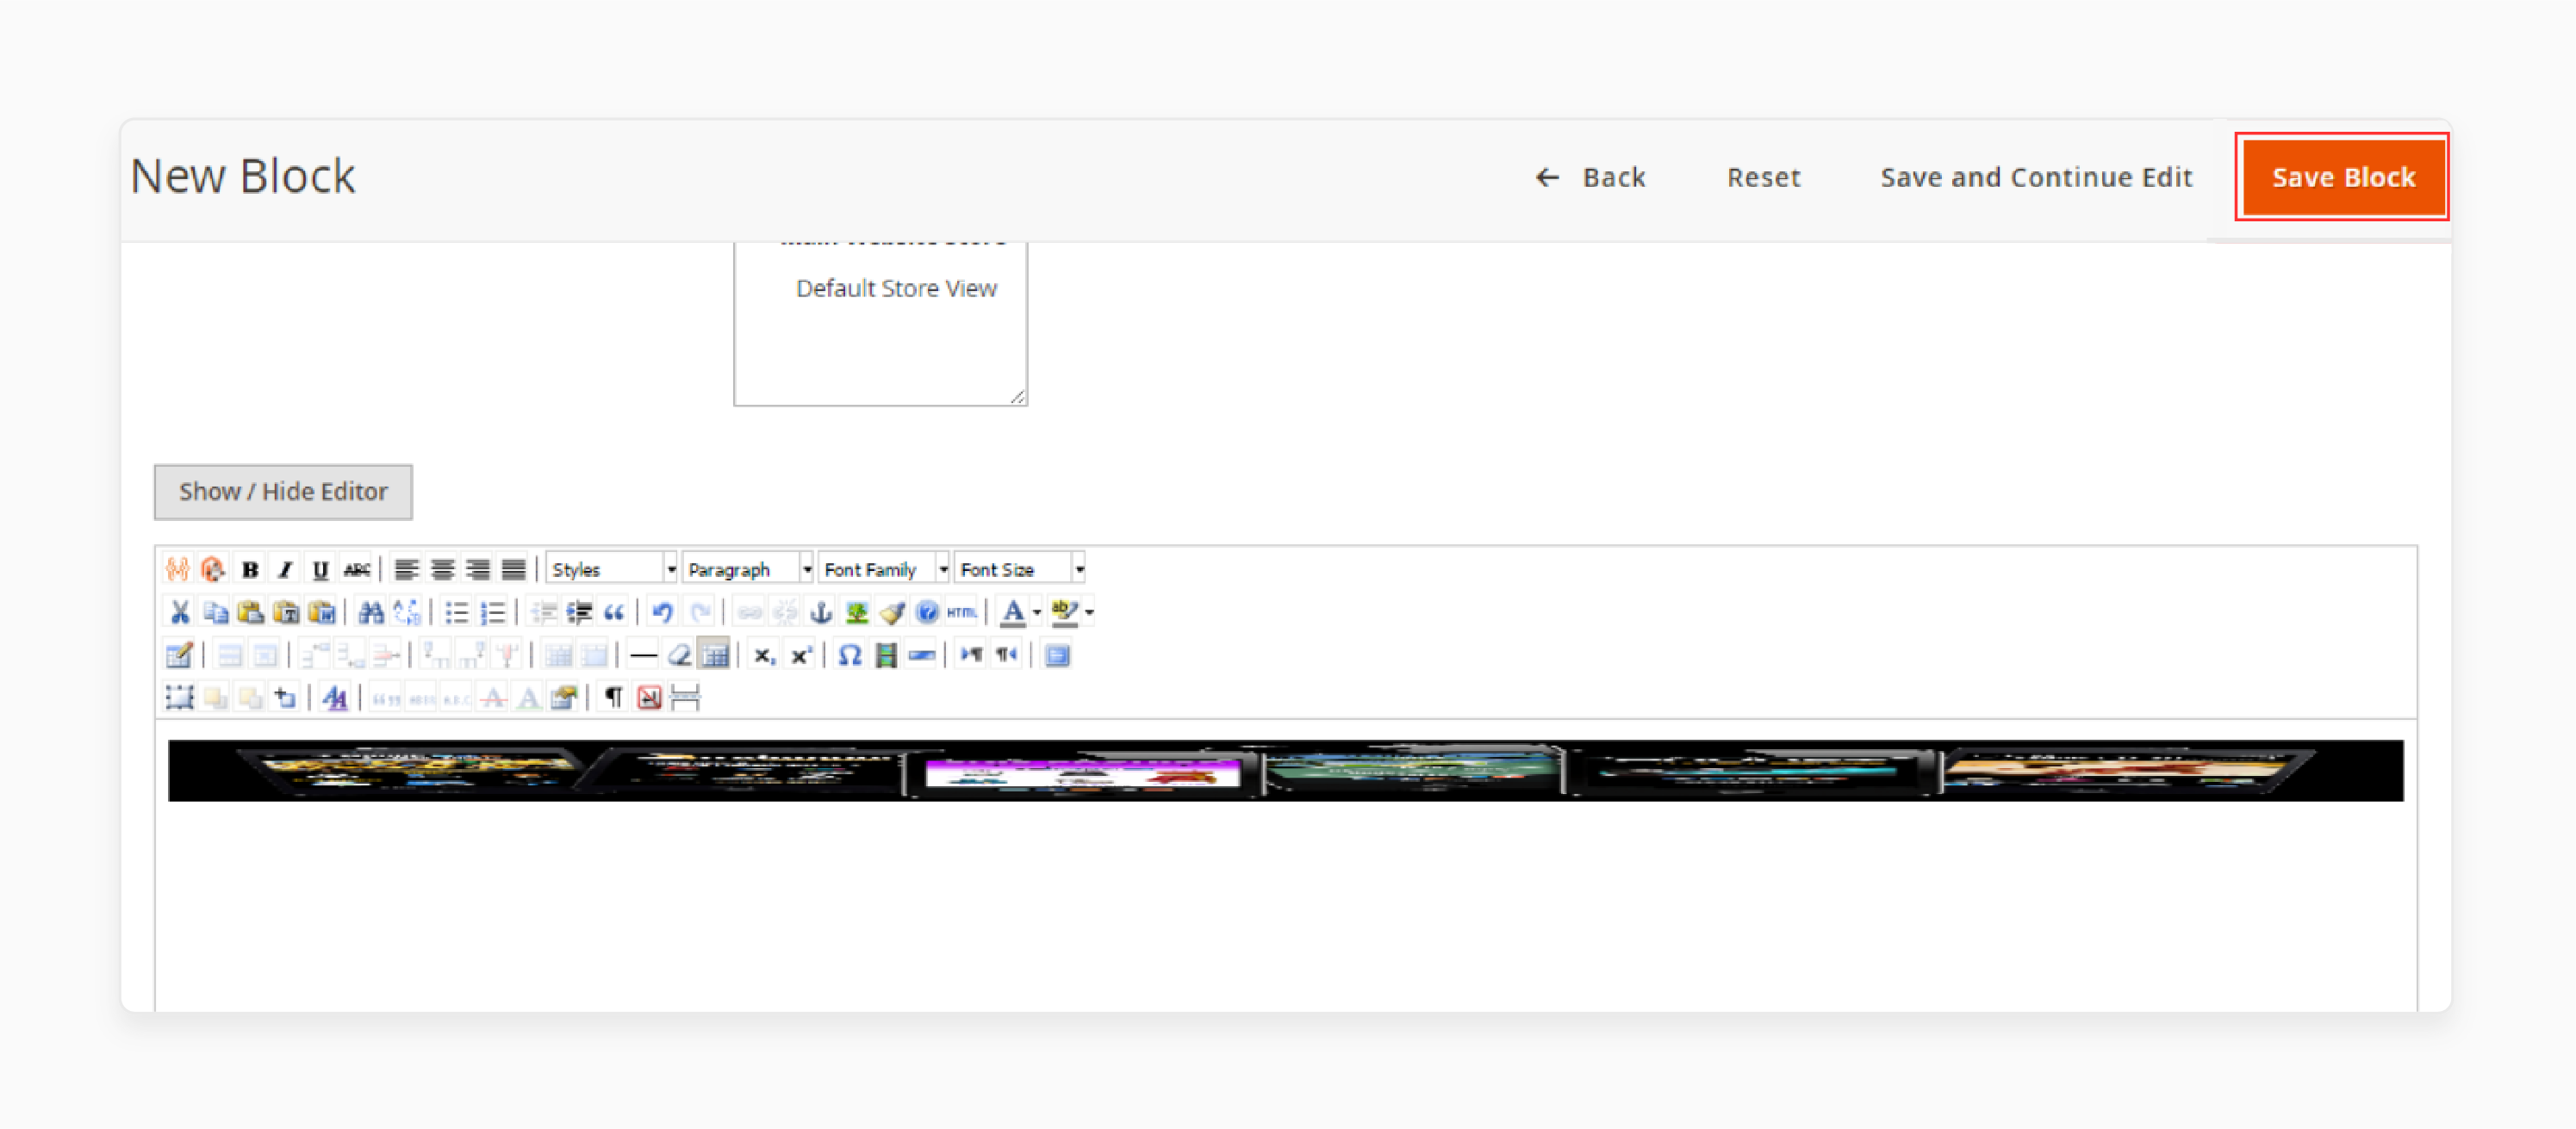Insert a bulleted list

coord(456,611)
